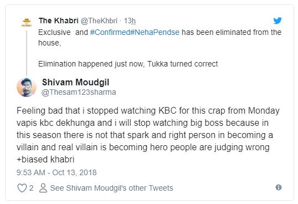Open the @TheKhbri handle
The height and width of the screenshot is (204, 298).
click(99, 21)
